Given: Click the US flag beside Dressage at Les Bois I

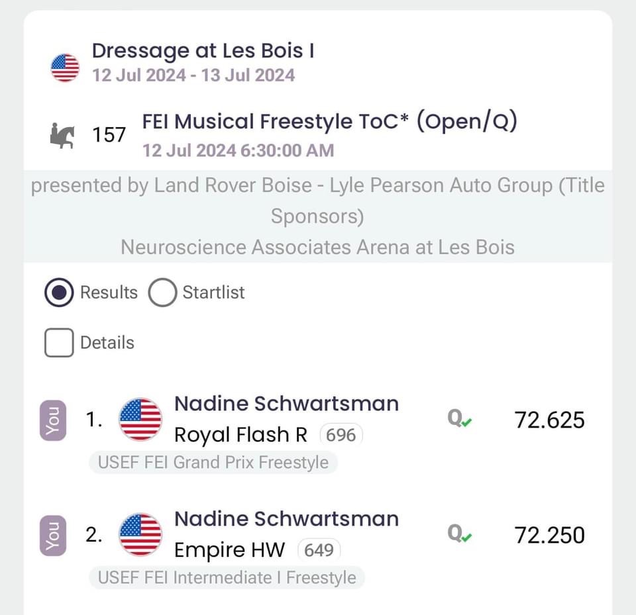Looking at the screenshot, I should [x=65, y=68].
